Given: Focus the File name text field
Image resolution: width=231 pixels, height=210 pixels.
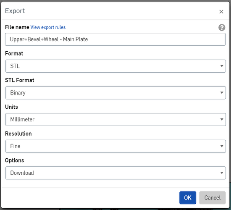Looking at the screenshot, I should pos(115,39).
